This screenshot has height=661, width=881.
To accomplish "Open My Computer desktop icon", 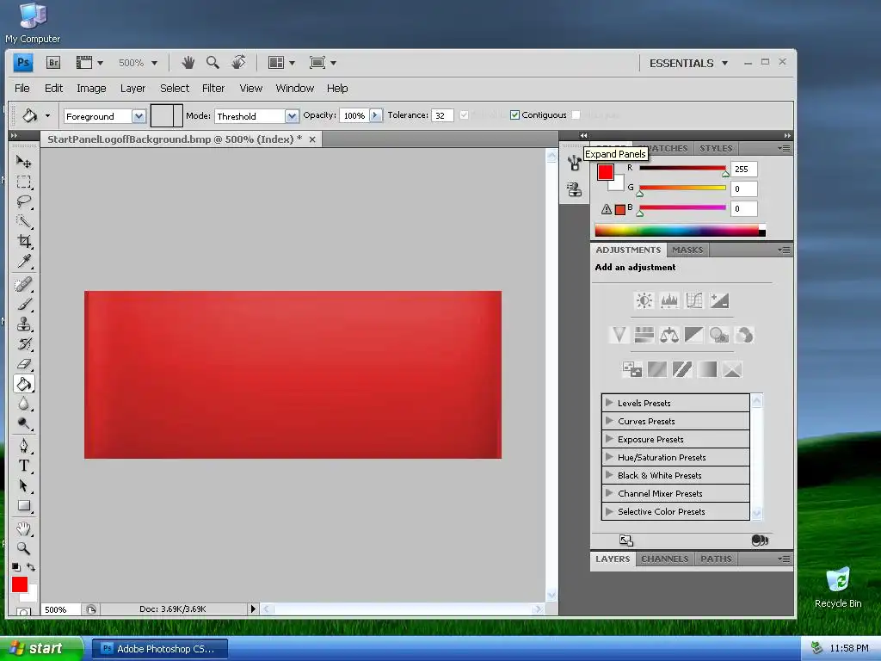I will [33, 22].
